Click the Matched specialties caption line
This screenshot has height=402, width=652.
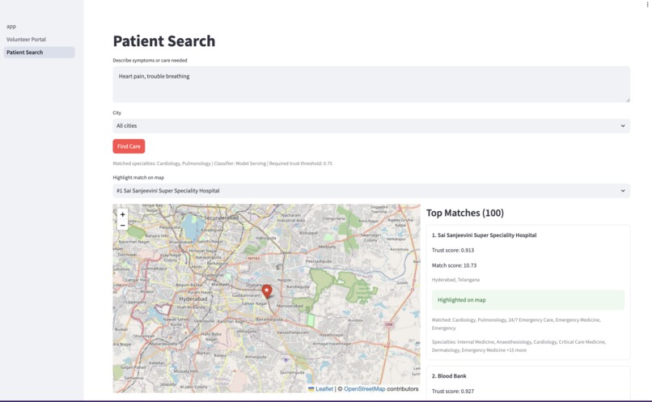click(x=222, y=163)
